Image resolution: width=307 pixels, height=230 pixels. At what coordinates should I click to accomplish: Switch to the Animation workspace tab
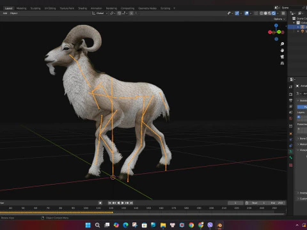tap(97, 8)
